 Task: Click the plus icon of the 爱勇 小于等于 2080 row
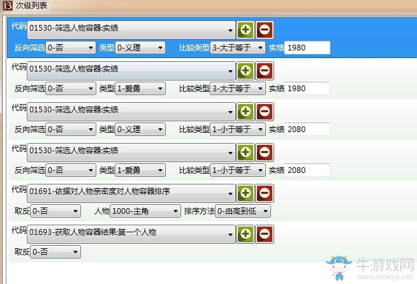245,153
